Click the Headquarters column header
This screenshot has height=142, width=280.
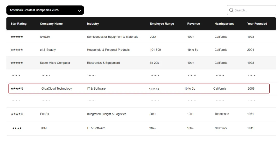[224, 24]
